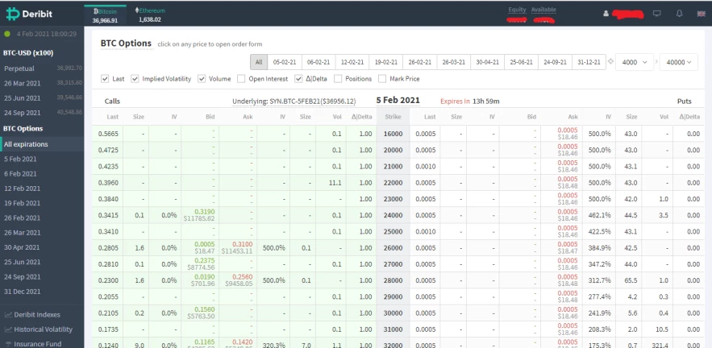
Task: Click the Available label in the header
Action: point(543,10)
